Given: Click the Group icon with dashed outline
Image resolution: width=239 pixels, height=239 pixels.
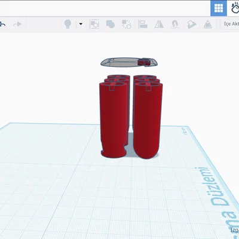Looking at the screenshot, I should 94,24.
